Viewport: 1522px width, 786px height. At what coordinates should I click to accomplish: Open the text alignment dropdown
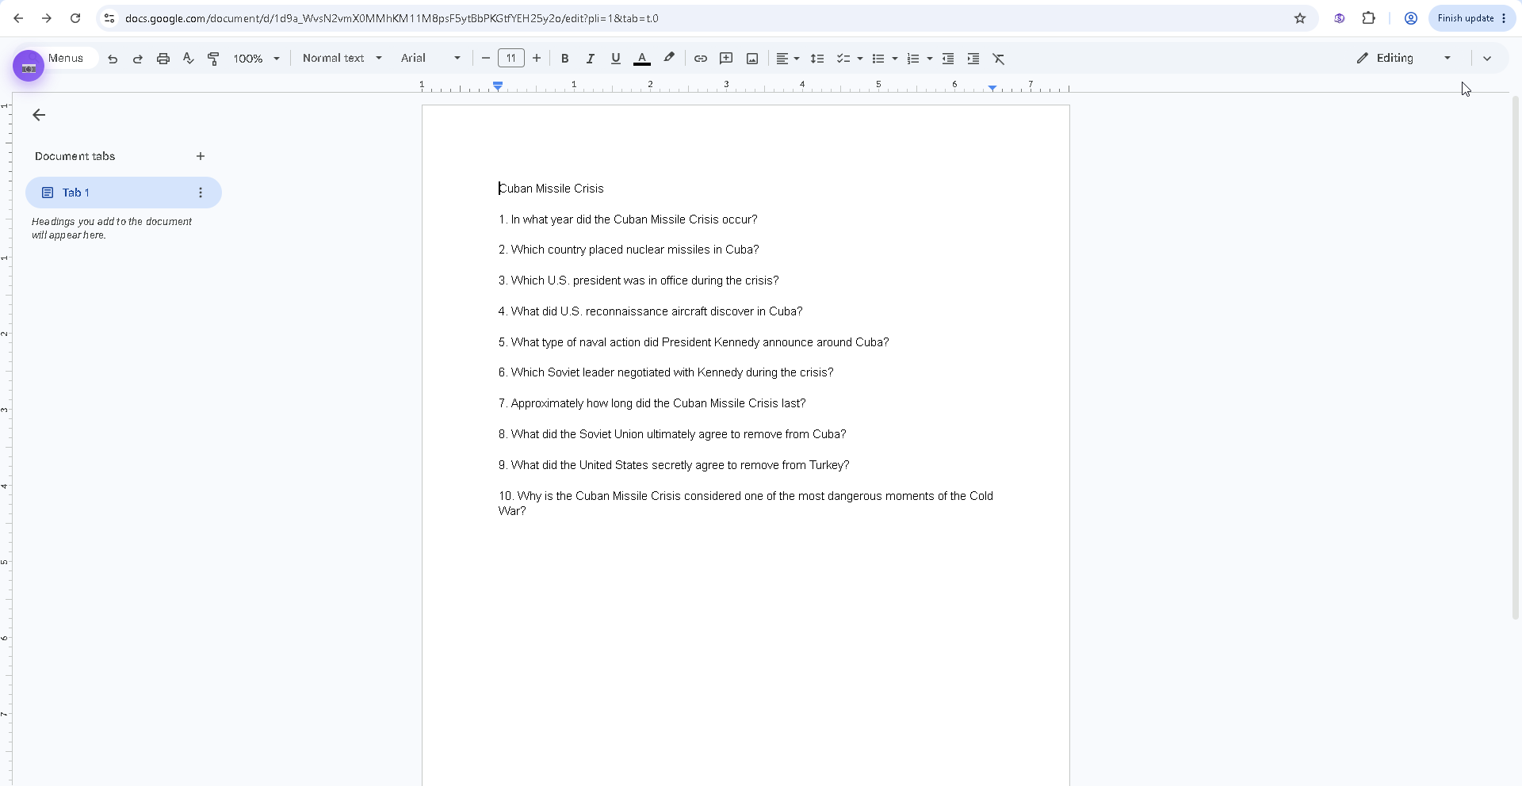(x=787, y=59)
